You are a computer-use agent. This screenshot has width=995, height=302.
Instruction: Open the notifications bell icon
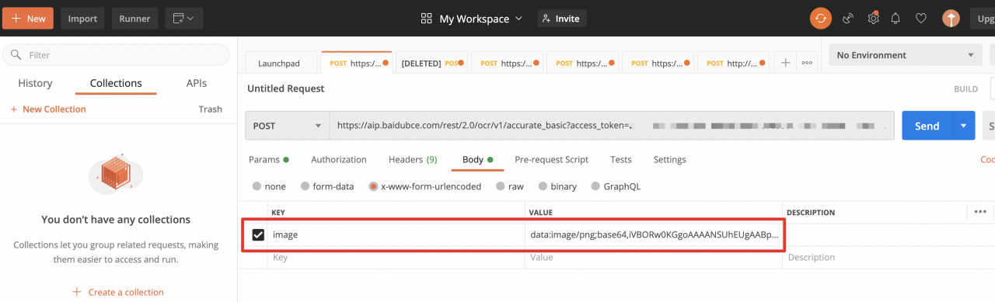896,18
